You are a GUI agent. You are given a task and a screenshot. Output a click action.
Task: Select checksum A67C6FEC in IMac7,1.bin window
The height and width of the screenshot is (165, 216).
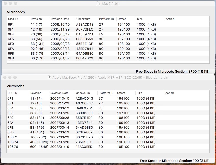pyautogui.click(x=84, y=29)
